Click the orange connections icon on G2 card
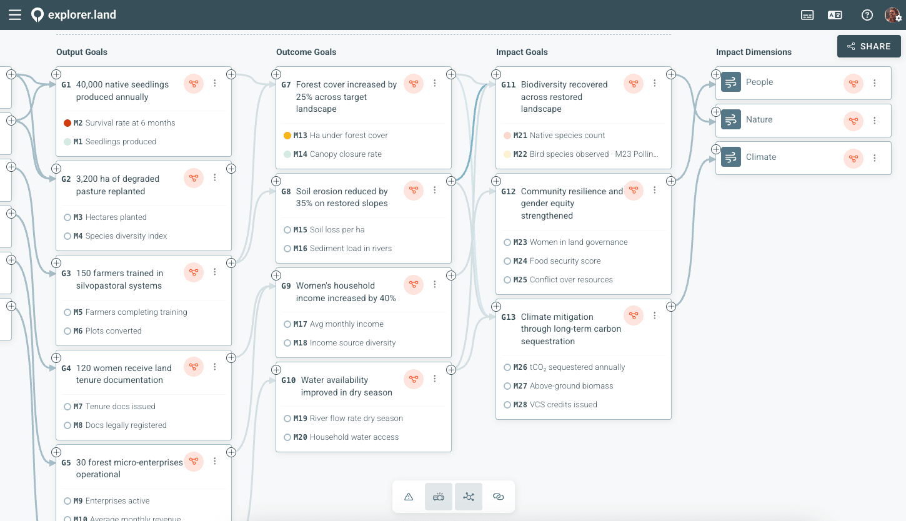 pos(194,178)
